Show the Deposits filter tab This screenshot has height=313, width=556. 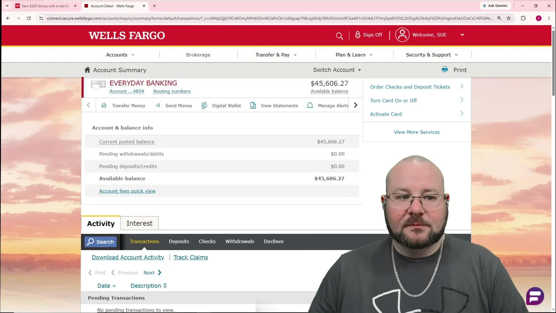coord(179,242)
